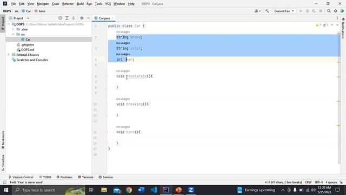The width and height of the screenshot is (346, 195).
Task: Open the Edit menu
Action: (x=22, y=4)
